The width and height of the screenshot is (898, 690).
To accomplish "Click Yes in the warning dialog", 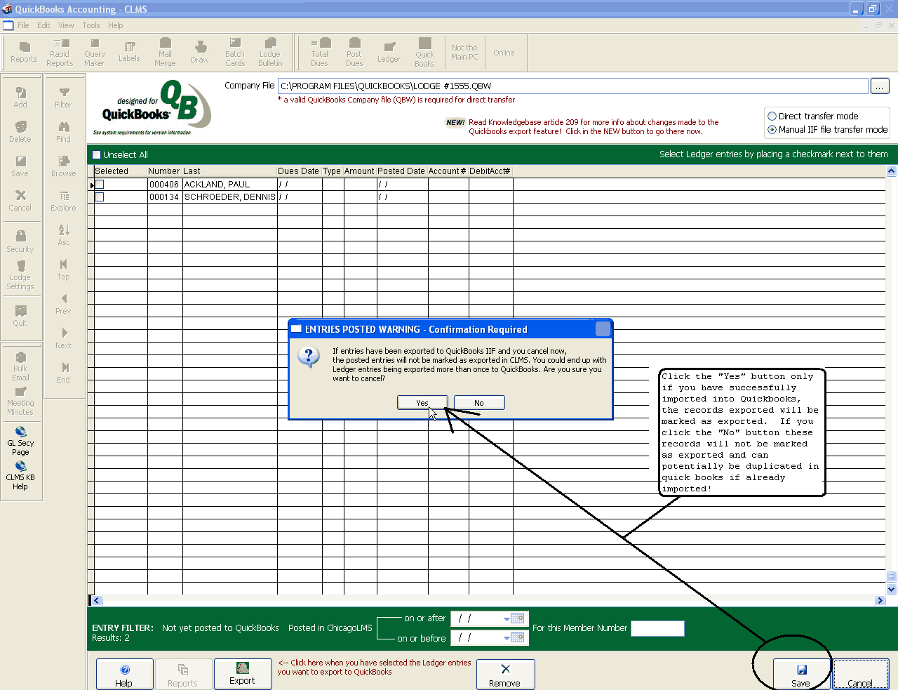I will point(422,403).
